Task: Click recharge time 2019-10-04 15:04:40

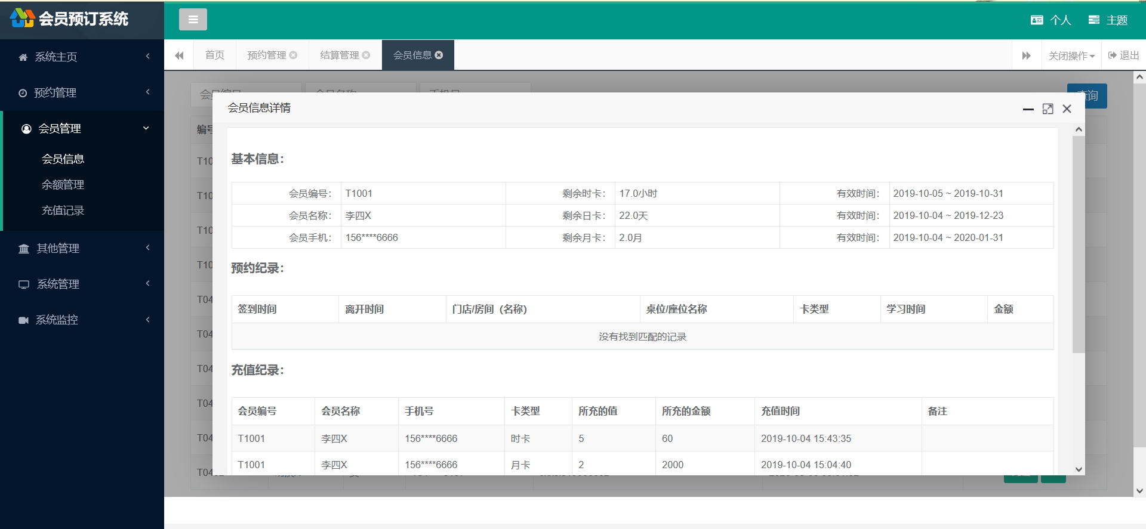Action: click(806, 465)
